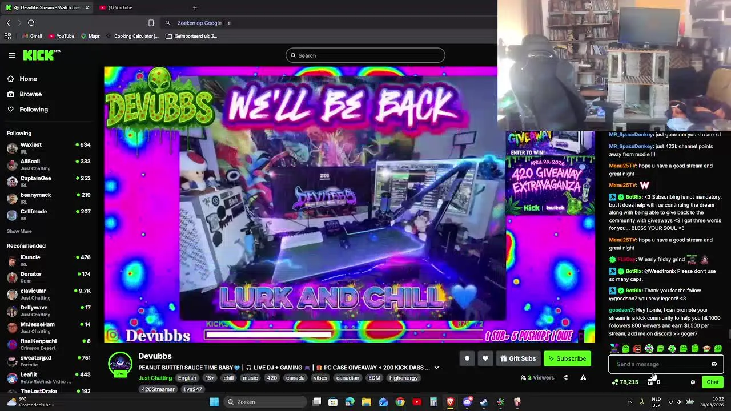The height and width of the screenshot is (411, 731).
Task: Open recommended channel Leaflit
Action: point(49,378)
